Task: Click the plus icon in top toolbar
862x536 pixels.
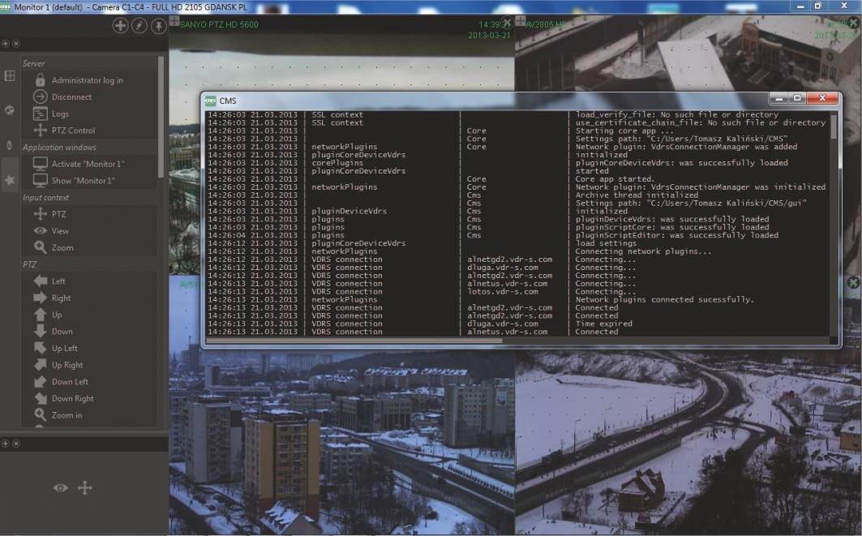Action: [x=120, y=26]
